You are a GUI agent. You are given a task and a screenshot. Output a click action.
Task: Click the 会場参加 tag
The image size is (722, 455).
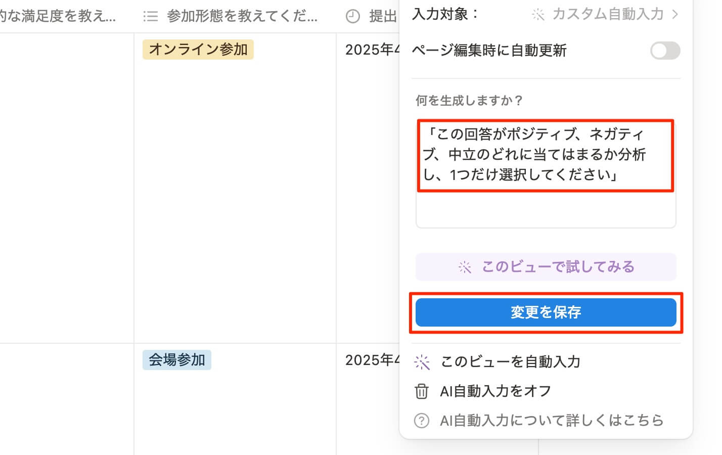(x=176, y=360)
